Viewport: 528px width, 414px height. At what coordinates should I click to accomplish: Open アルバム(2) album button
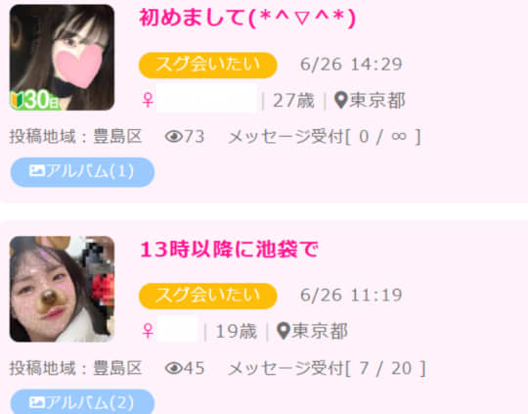82,401
